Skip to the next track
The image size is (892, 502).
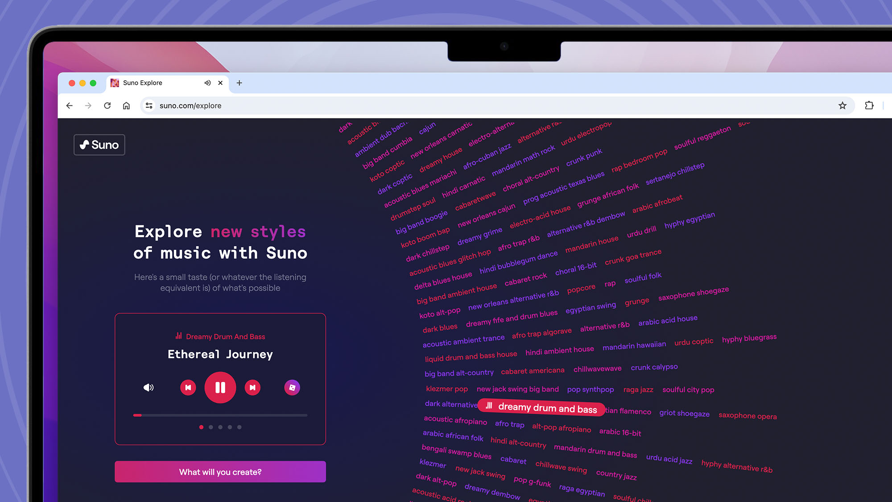(x=252, y=387)
